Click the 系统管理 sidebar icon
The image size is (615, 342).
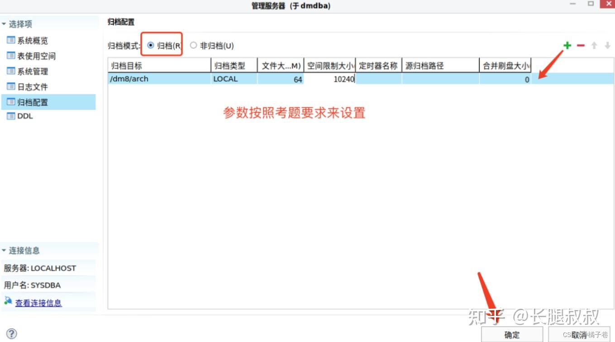(x=11, y=71)
